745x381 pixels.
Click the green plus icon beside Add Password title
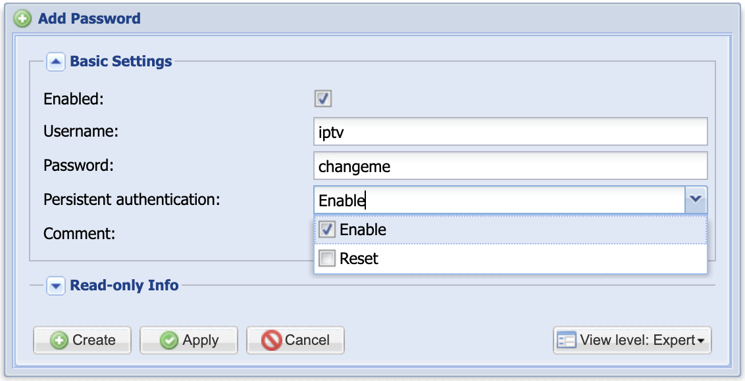coord(23,18)
